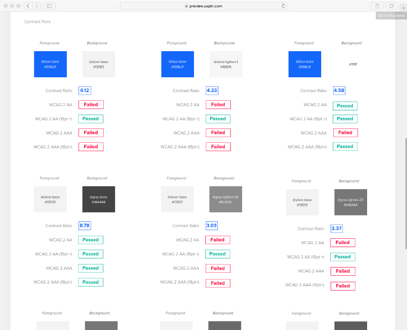Show all tabs overview icon

(x=391, y=6)
